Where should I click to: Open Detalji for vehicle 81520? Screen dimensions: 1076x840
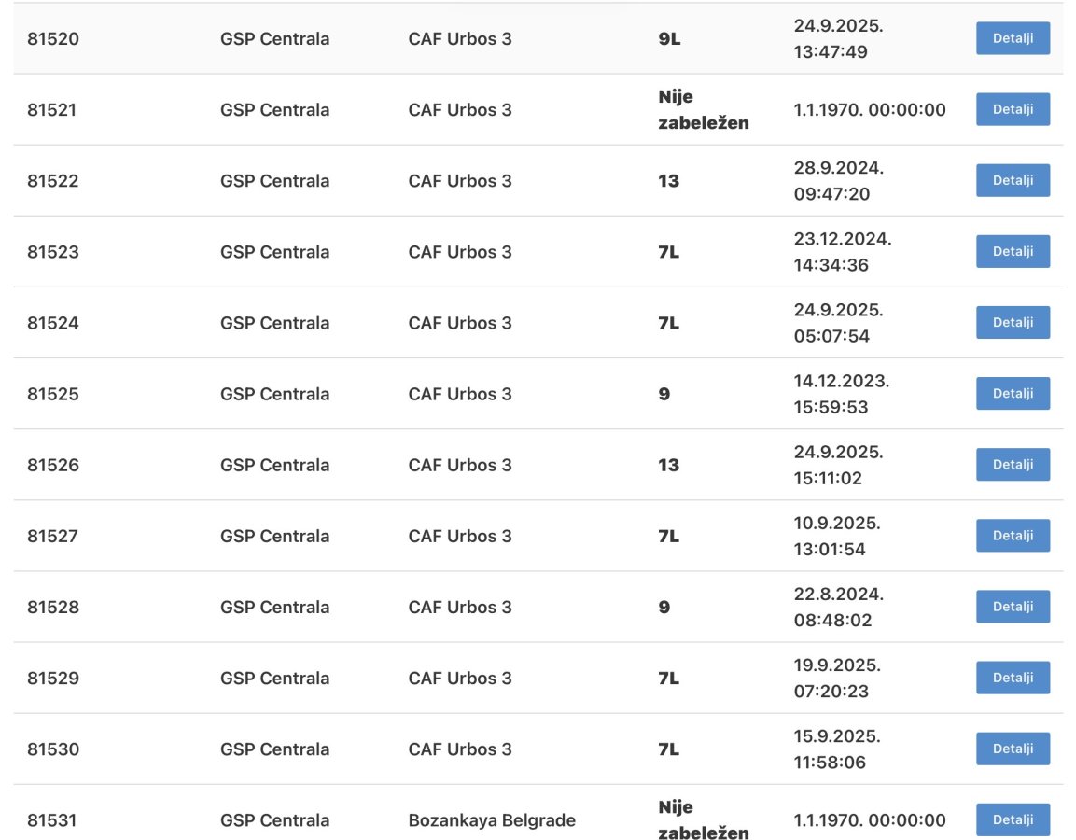[x=1013, y=38]
